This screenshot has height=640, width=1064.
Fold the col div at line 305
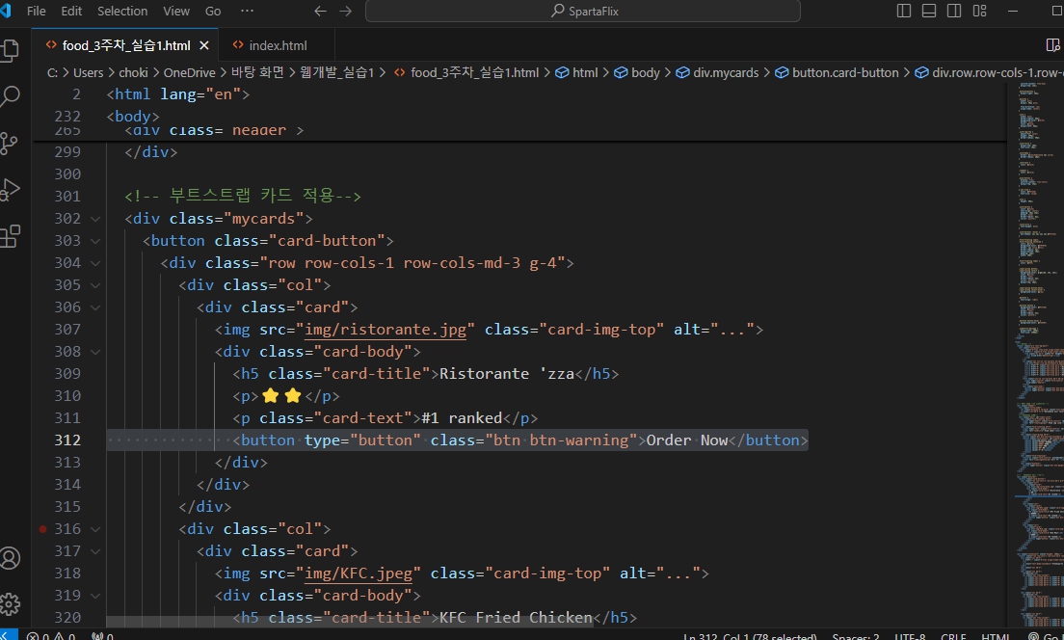coord(95,285)
